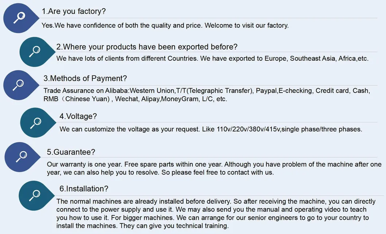Click the magnifier icon beside 'Are you factory?'

click(19, 17)
